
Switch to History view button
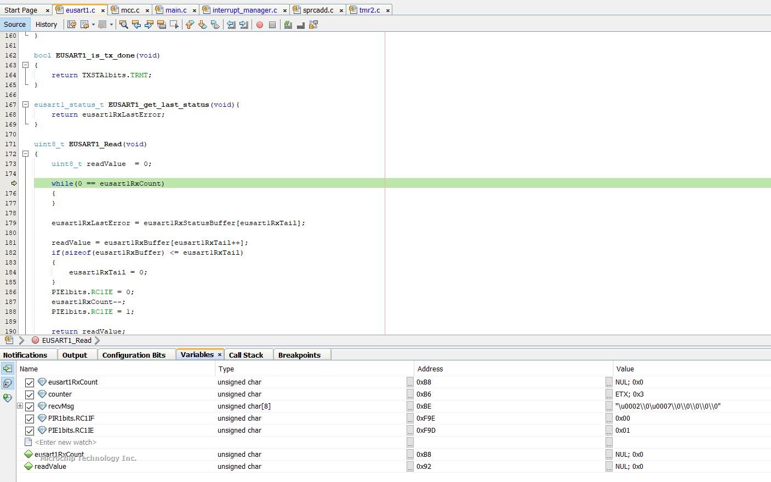(x=46, y=24)
